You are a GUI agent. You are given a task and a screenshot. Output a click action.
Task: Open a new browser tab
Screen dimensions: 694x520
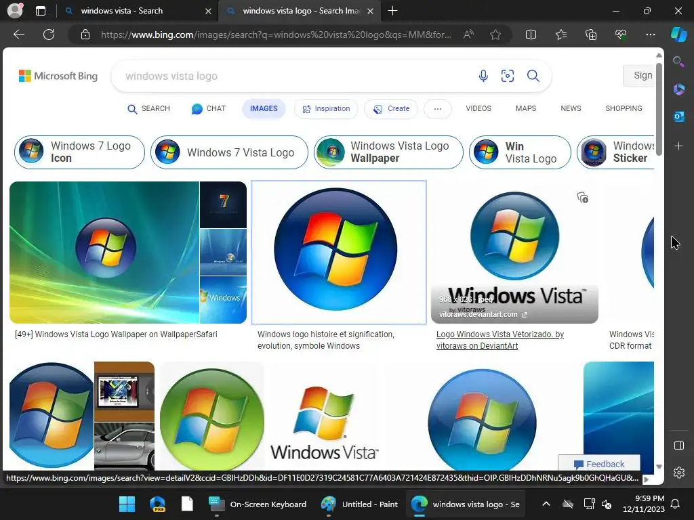point(392,11)
